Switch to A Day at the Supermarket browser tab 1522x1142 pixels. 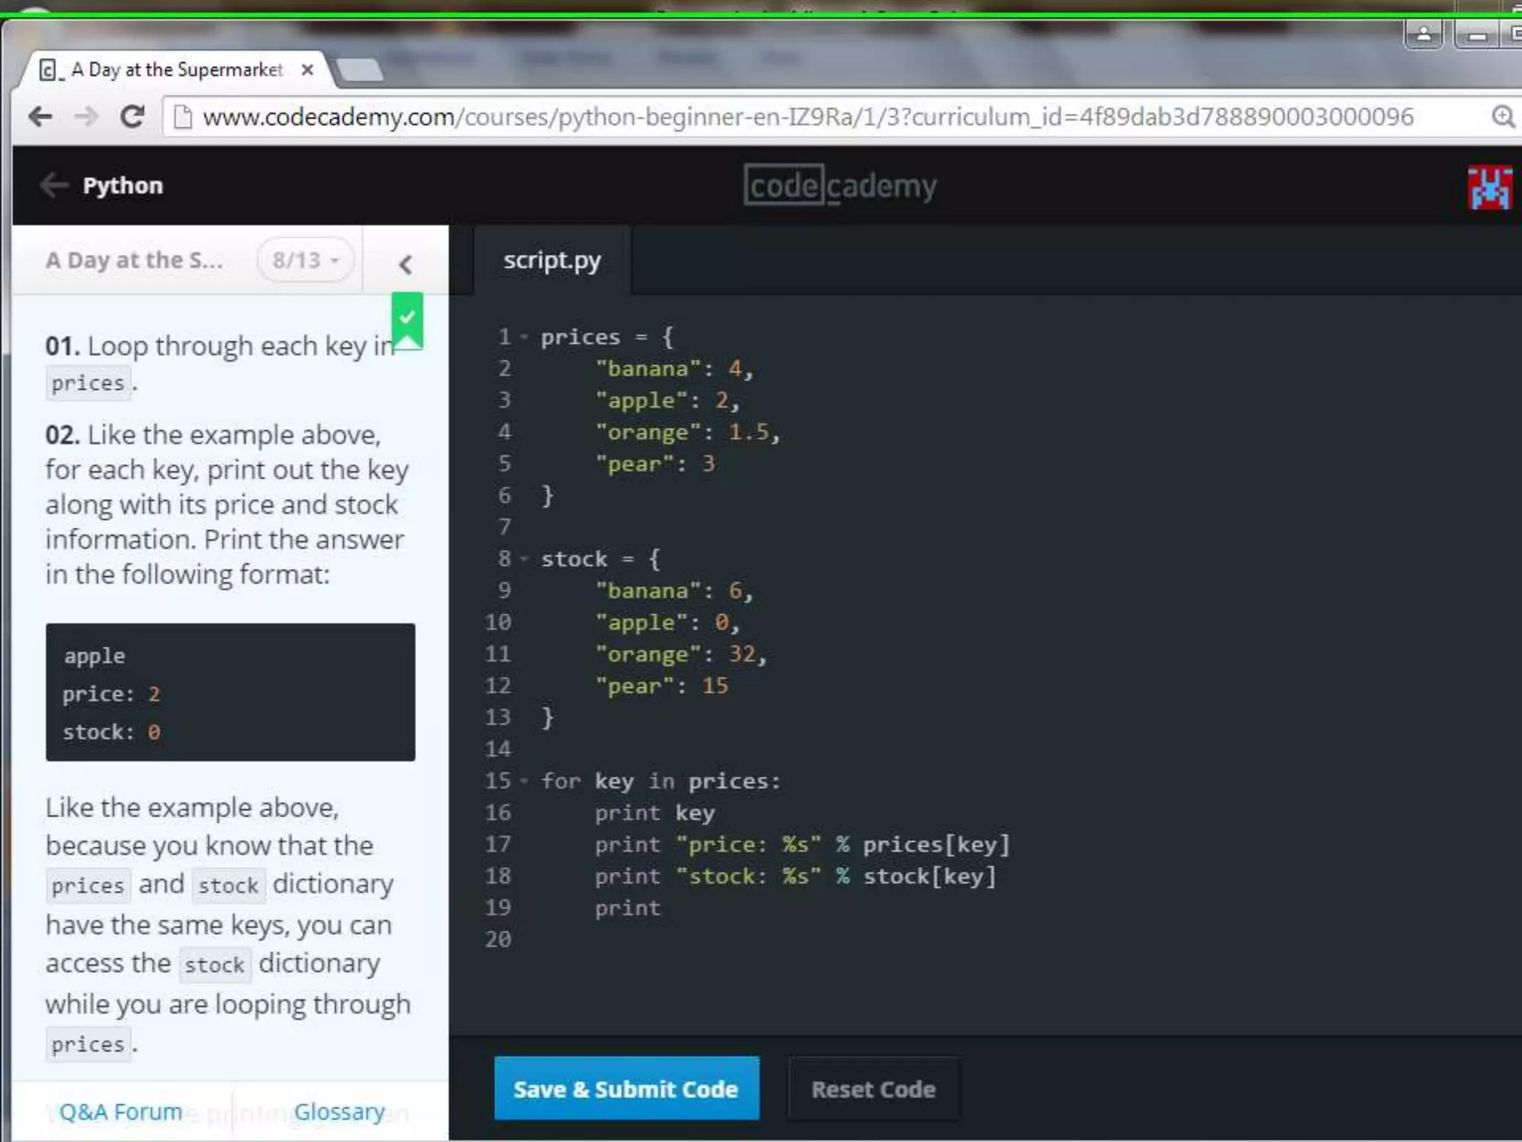pyautogui.click(x=177, y=70)
